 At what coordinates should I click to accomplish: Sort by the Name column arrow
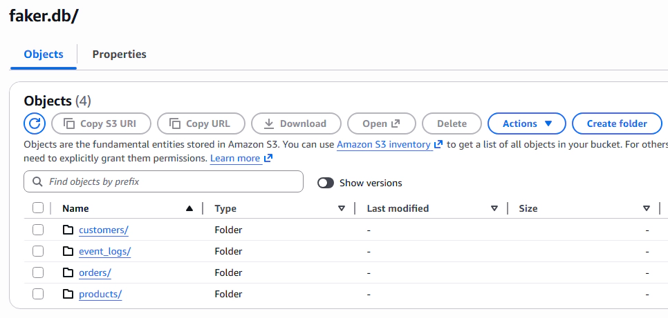(189, 208)
